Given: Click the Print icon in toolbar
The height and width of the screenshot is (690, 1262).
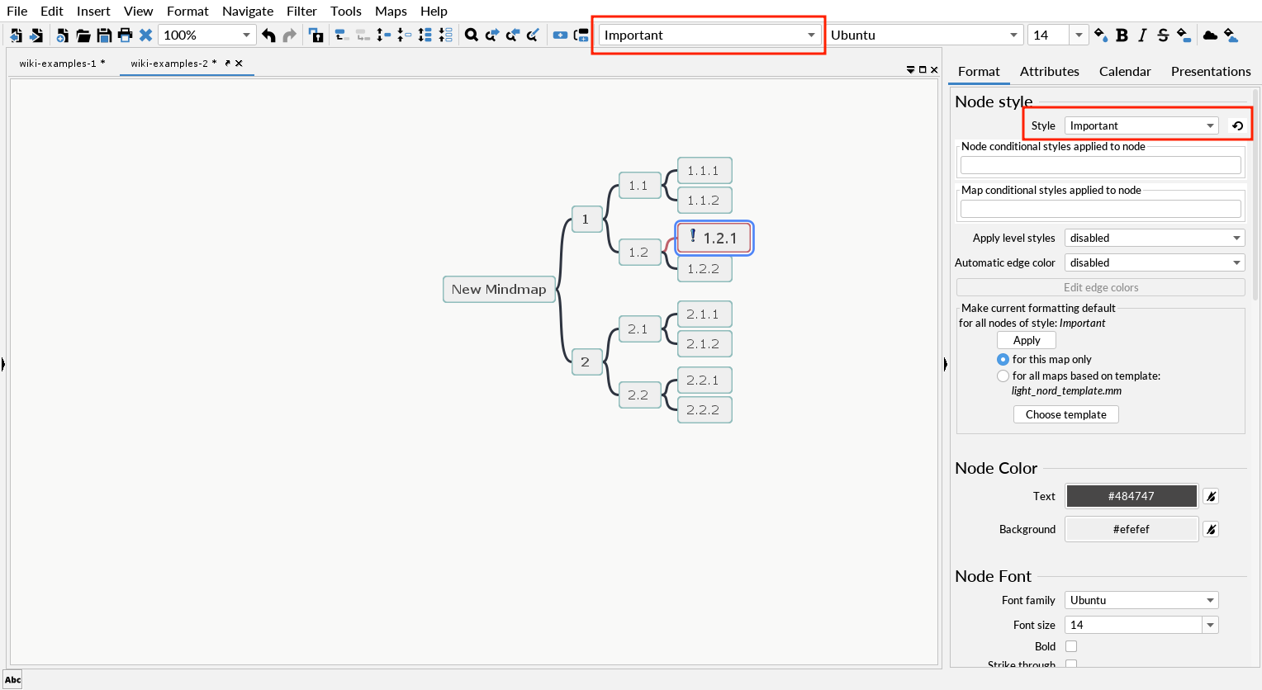Looking at the screenshot, I should tap(125, 35).
